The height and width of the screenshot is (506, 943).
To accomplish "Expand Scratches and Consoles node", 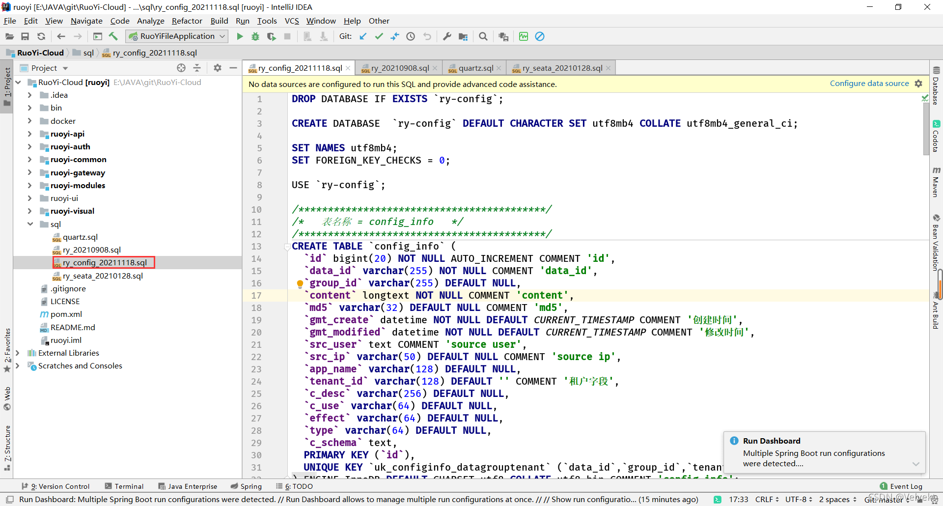I will (18, 366).
